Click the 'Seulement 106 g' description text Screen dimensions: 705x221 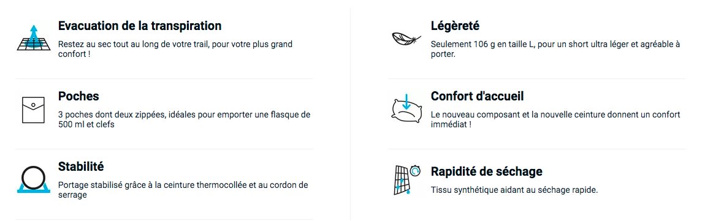click(555, 50)
